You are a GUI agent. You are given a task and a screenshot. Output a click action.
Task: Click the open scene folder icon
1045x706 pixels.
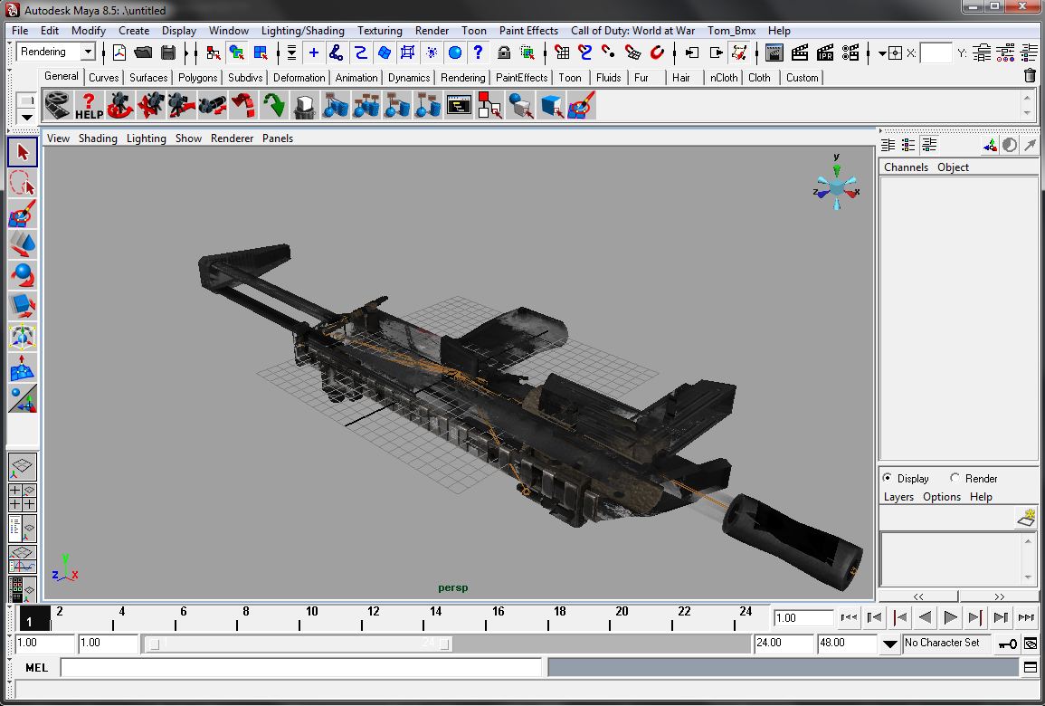(x=143, y=52)
